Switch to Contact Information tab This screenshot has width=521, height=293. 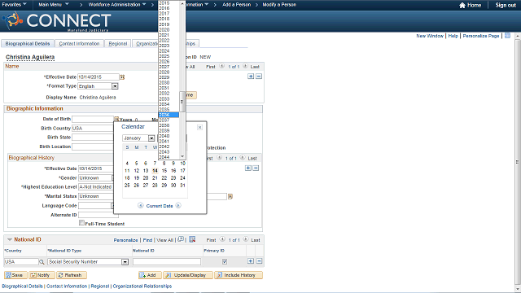pos(79,44)
